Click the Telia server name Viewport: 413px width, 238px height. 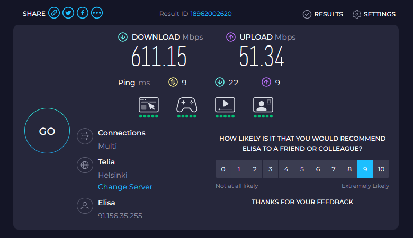(x=106, y=162)
